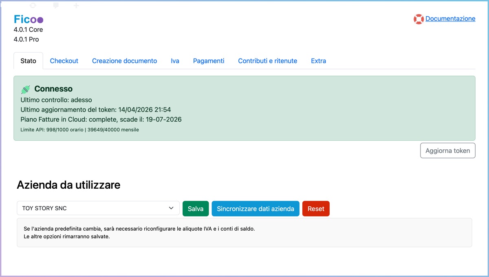Click the green plug connection icon
This screenshot has width=489, height=277.
[26, 89]
